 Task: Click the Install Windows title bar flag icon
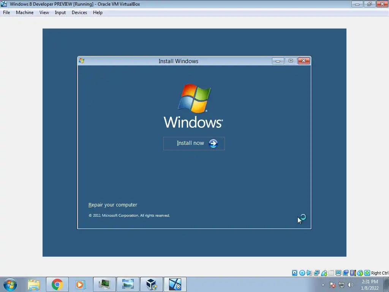pyautogui.click(x=82, y=61)
